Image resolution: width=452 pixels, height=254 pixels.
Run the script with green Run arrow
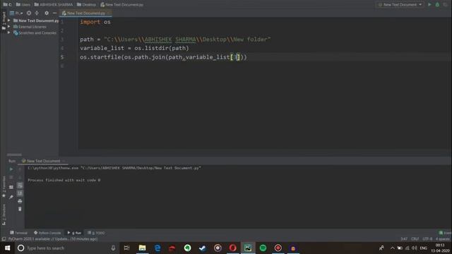(x=429, y=5)
